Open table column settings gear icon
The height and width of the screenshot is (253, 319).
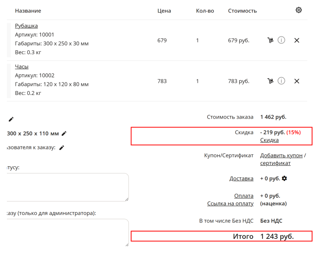[x=298, y=10]
